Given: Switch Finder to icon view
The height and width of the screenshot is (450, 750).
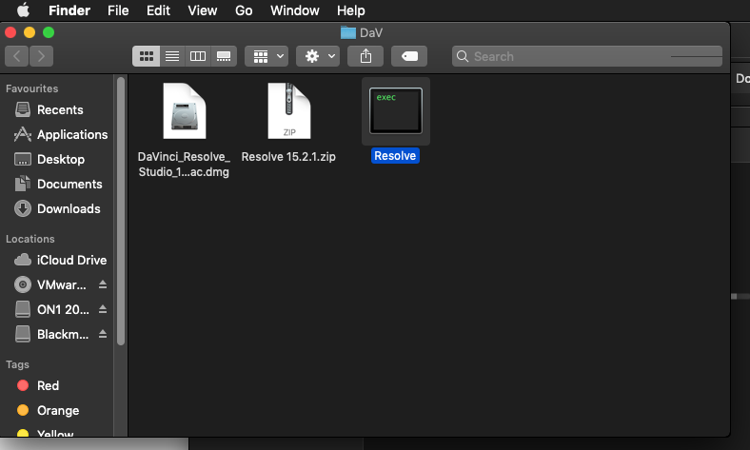Looking at the screenshot, I should 146,56.
